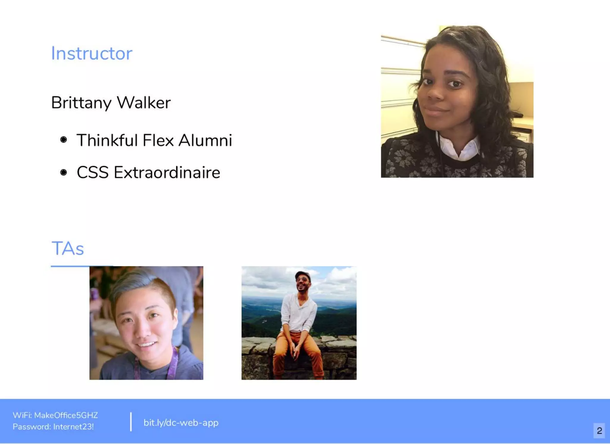The height and width of the screenshot is (444, 610).
Task: Click the name 'Brittany Walker'
Action: pyautogui.click(x=111, y=103)
